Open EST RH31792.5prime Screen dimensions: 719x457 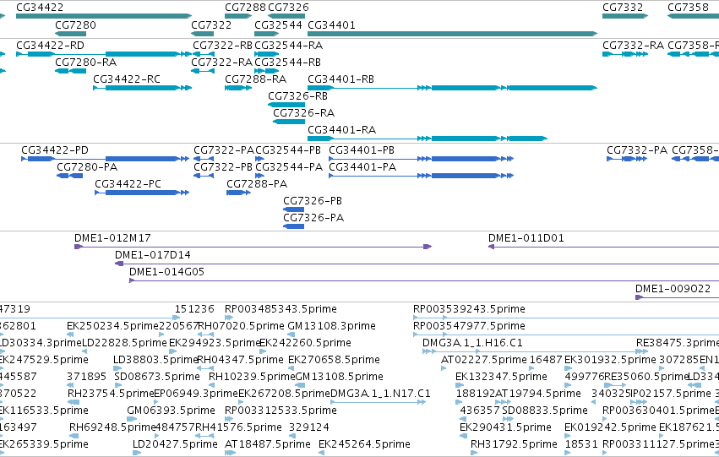pyautogui.click(x=474, y=454)
